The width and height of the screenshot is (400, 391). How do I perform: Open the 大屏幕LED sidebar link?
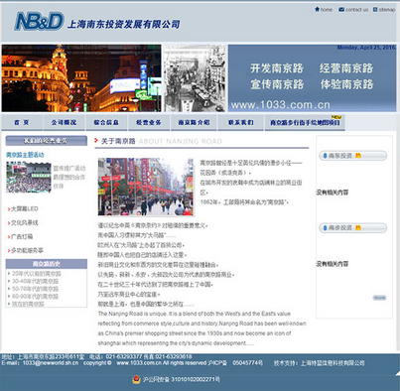click(25, 208)
